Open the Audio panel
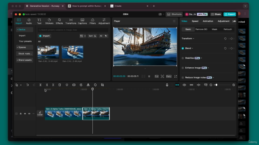The height and width of the screenshot is (145, 259). tap(29, 21)
